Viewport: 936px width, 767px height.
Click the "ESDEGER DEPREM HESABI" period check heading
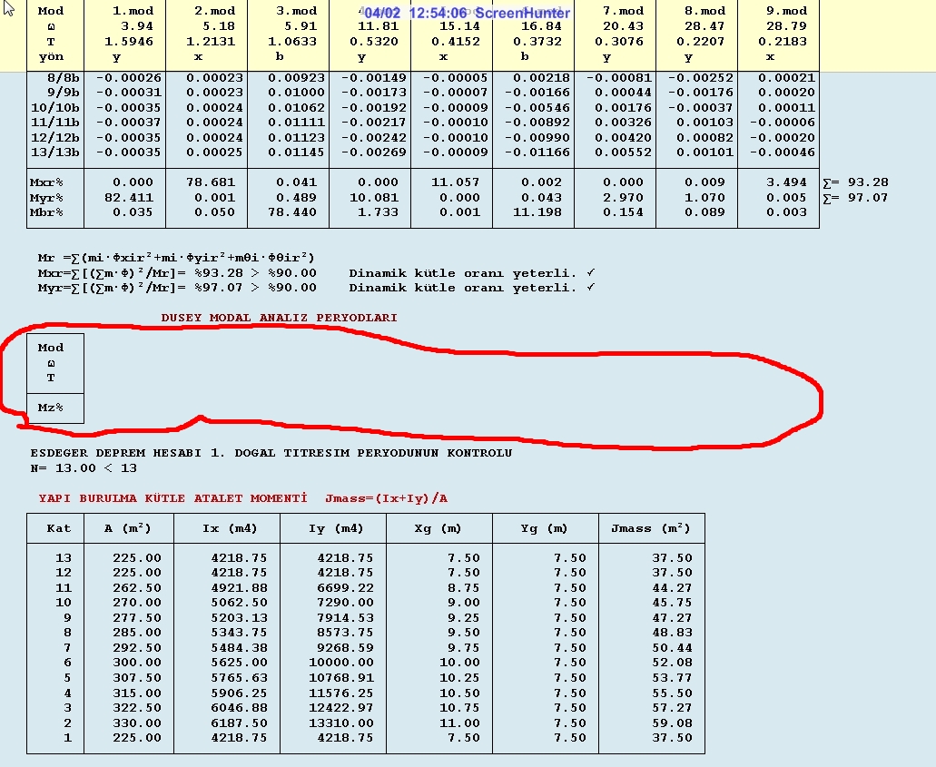(271, 453)
